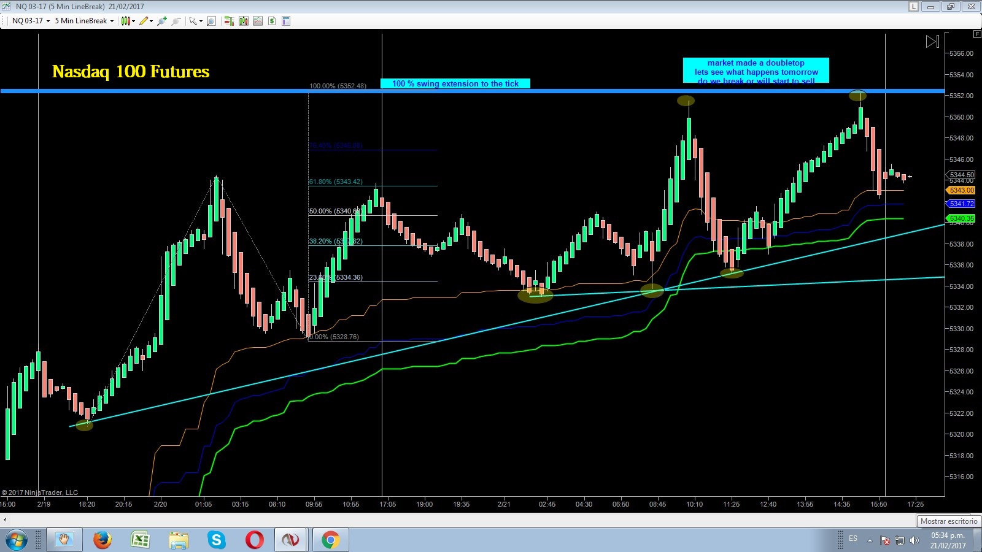The image size is (982, 552).
Task: Open the NQ 03-17 instrument selector
Action: pos(31,21)
